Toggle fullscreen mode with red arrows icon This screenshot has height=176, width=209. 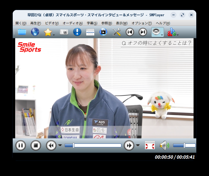(x=150, y=145)
